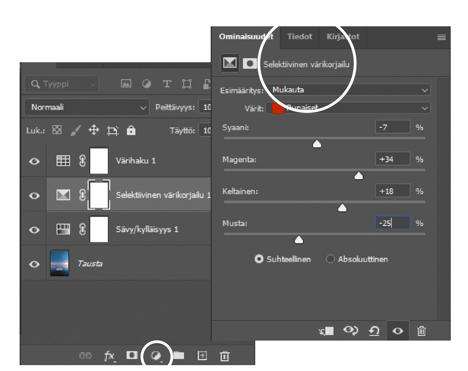This screenshot has width=468, height=371.
Task: Select the Absoluuttinen radio button
Action: pos(330,259)
